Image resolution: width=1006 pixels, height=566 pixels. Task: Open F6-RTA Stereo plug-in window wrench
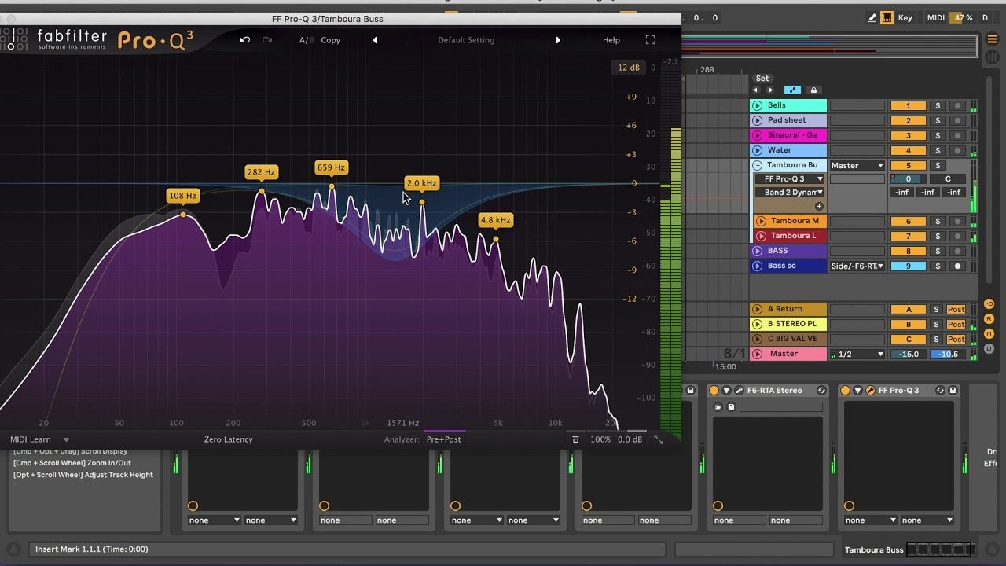point(740,391)
